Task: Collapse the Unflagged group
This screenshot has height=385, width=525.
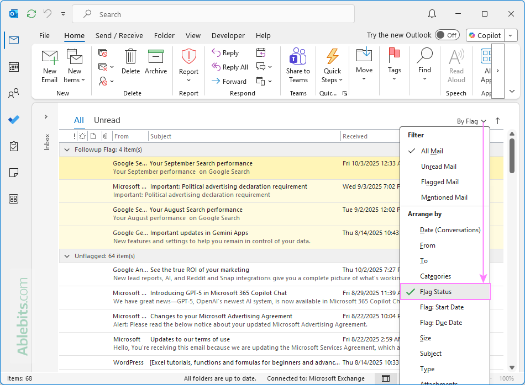Action: [x=67, y=256]
